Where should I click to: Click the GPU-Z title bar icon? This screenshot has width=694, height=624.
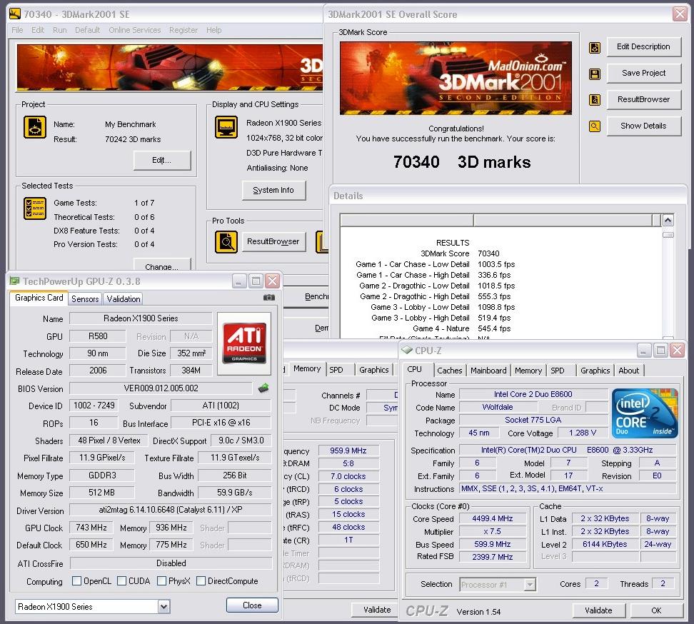click(14, 281)
